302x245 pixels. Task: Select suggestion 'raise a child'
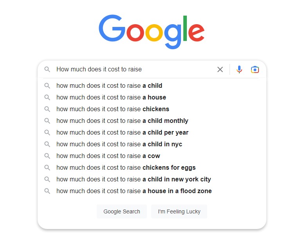coord(152,85)
